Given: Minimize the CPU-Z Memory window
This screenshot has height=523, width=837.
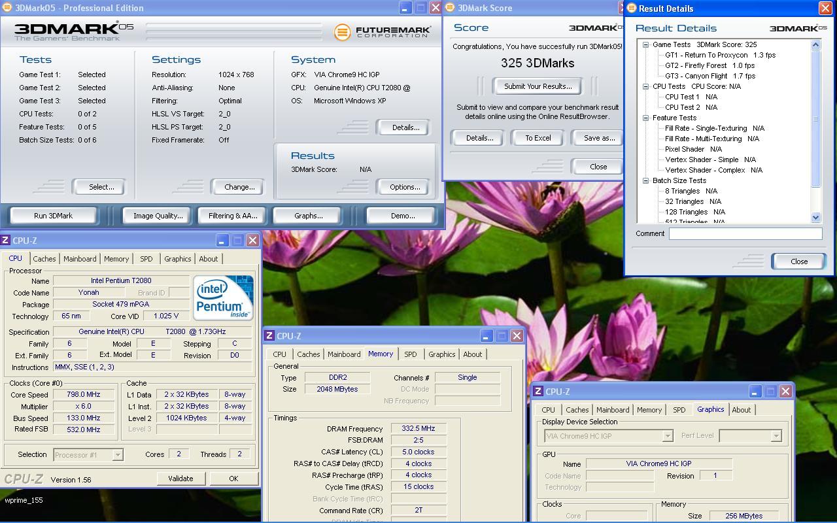Looking at the screenshot, I should click(x=487, y=336).
